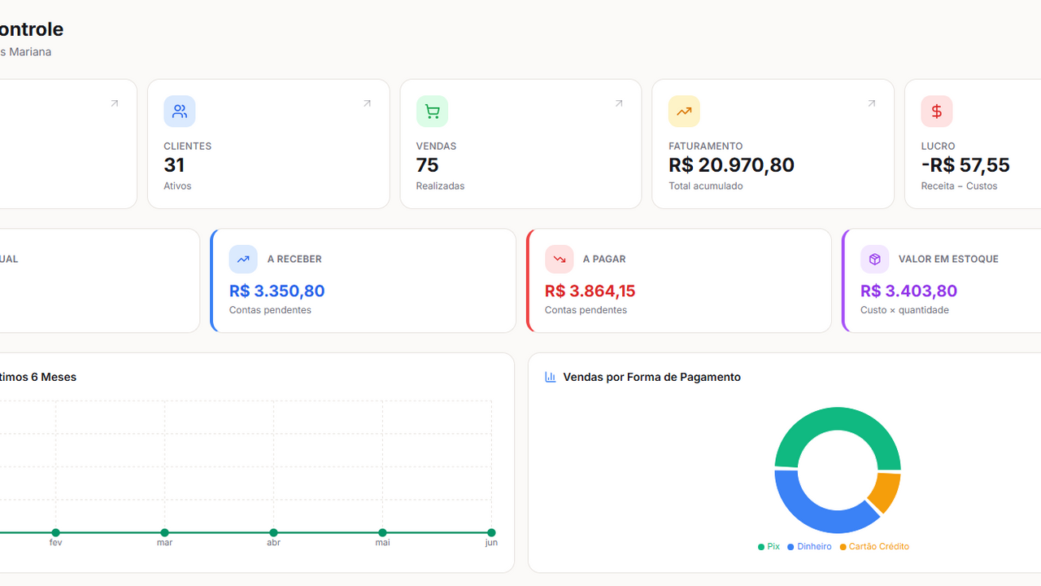The height and width of the screenshot is (586, 1041).
Task: Click the A Receber trend icon
Action: point(243,259)
